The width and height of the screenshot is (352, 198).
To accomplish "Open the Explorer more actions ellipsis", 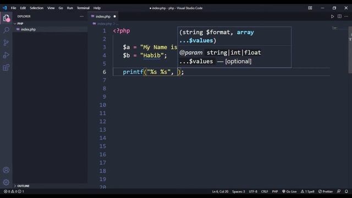I will tap(82, 16).
